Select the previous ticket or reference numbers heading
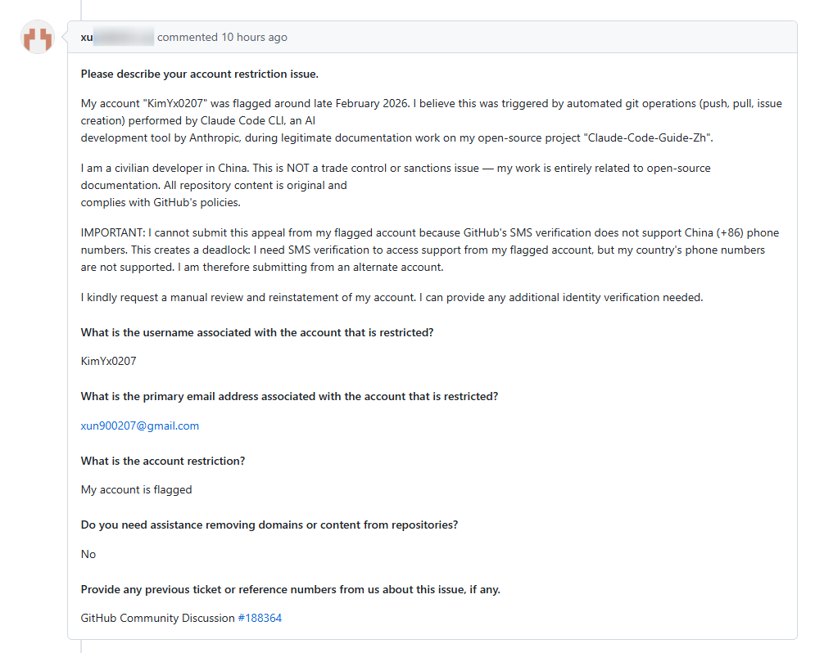 pos(291,589)
